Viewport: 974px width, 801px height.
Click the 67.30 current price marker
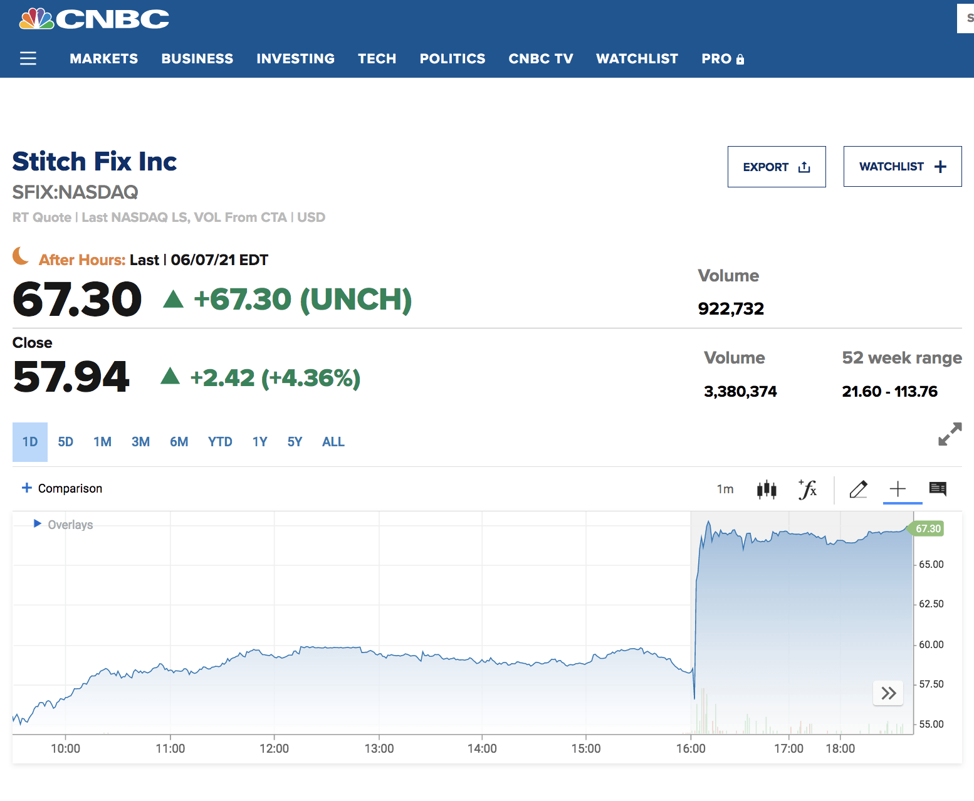(928, 528)
